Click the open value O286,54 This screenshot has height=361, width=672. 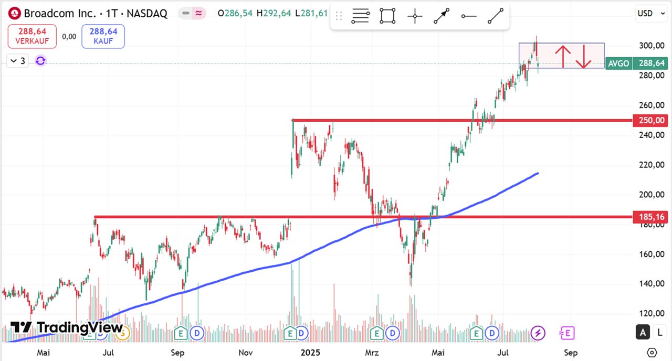tap(235, 14)
